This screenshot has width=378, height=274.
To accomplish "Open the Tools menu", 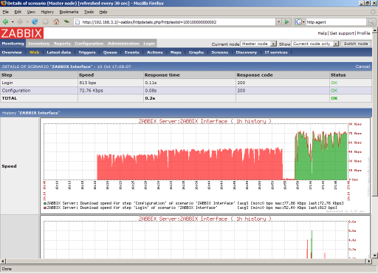I will click(89, 12).
